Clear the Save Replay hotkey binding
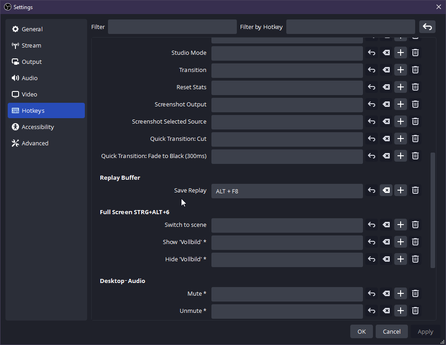The height and width of the screenshot is (345, 446). (x=386, y=191)
